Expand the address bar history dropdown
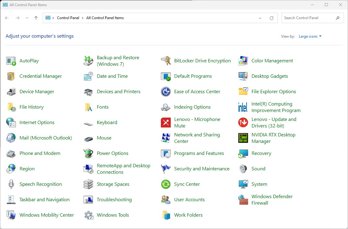This screenshot has height=229, width=348. (260, 18)
